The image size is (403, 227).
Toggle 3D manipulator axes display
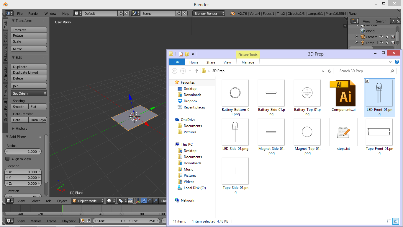[x=138, y=201]
